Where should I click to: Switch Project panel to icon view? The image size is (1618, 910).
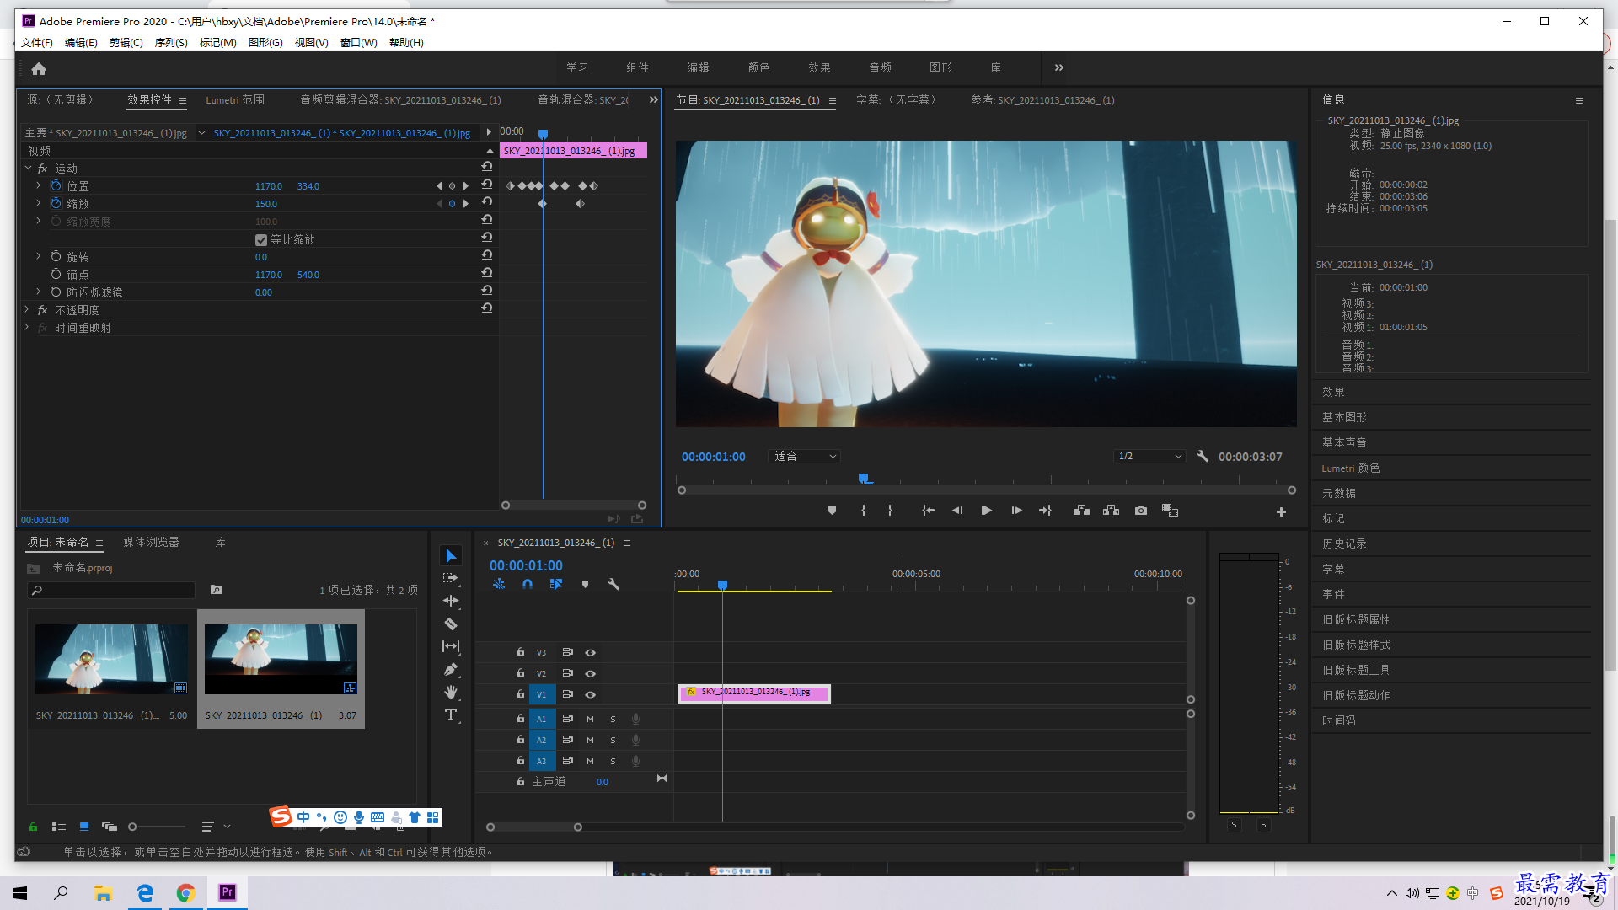tap(84, 827)
